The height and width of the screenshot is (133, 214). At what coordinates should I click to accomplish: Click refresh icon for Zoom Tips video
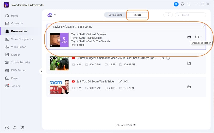[126, 82]
